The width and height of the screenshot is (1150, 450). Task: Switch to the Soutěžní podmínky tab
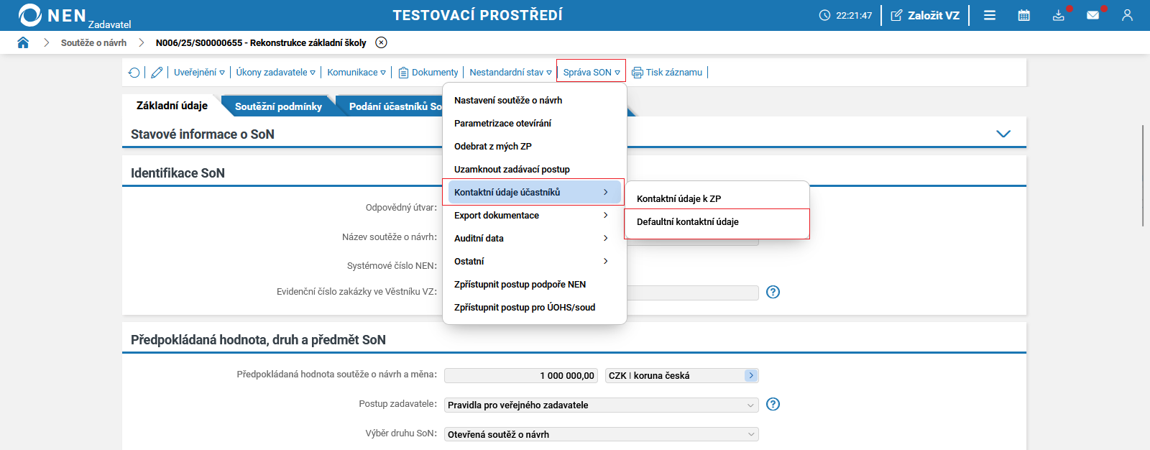pos(278,106)
